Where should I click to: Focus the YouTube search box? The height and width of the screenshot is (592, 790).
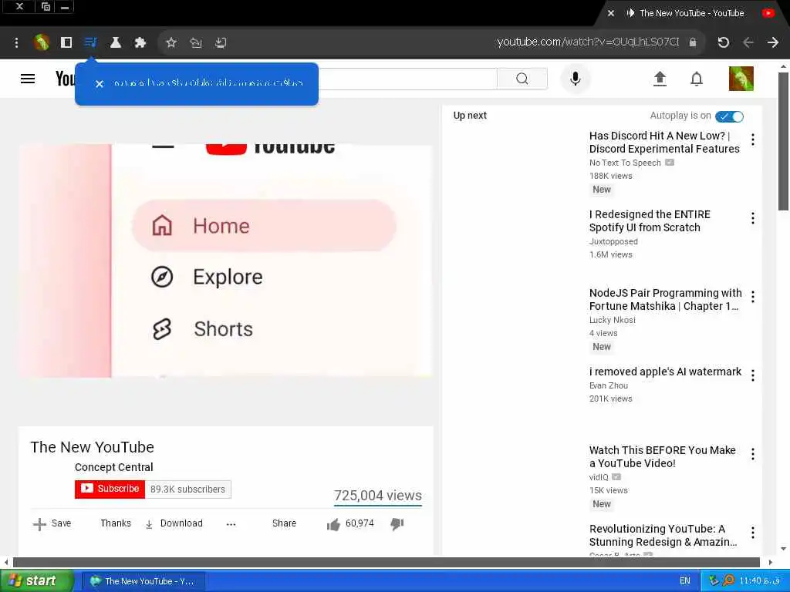click(407, 79)
